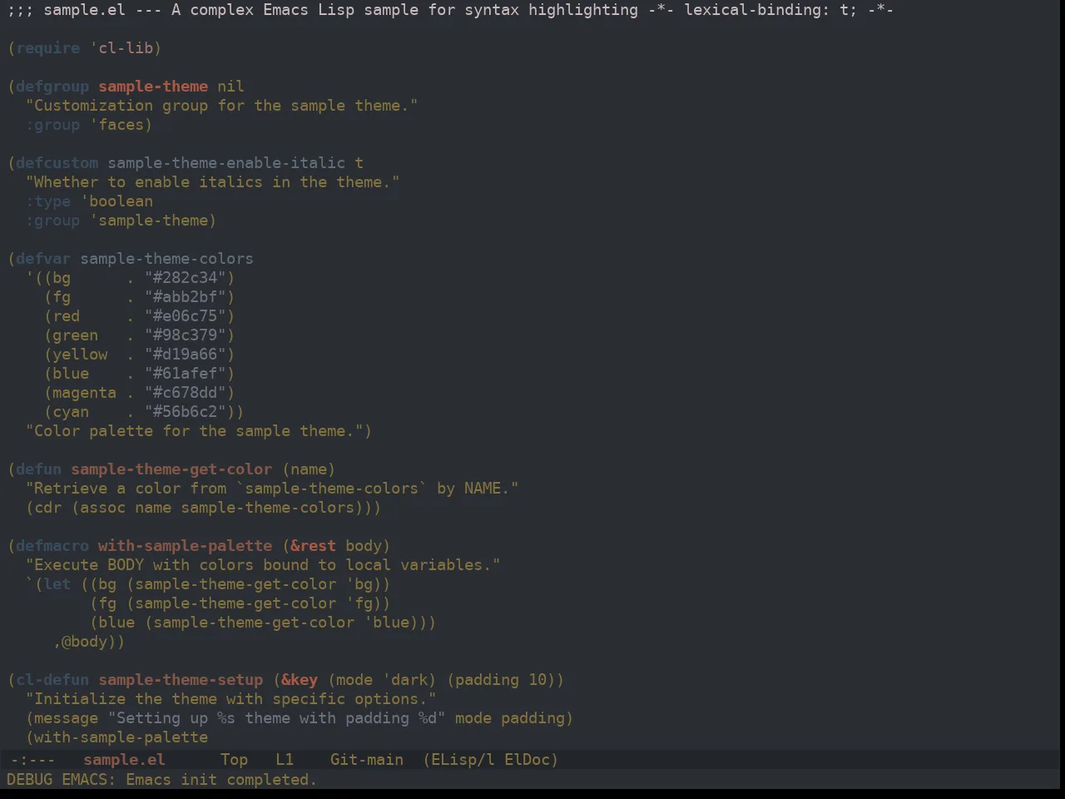
Task: Click the "#98c379" color string
Action: click(x=186, y=335)
